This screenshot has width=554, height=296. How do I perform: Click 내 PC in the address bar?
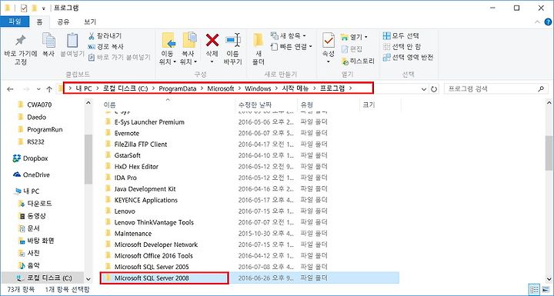tap(83, 88)
